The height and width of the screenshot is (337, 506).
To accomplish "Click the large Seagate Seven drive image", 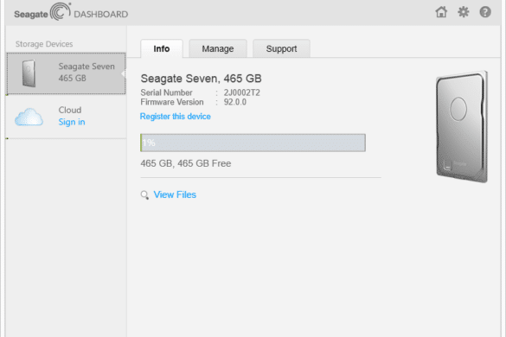I will click(462, 127).
